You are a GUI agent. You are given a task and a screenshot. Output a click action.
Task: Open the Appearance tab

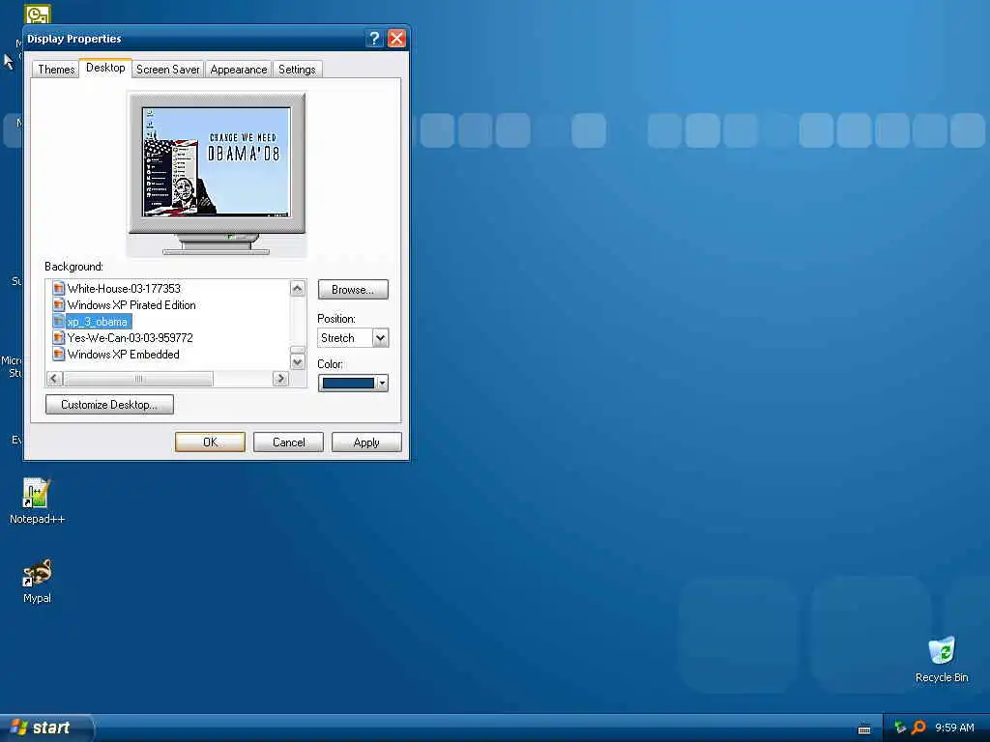(239, 70)
